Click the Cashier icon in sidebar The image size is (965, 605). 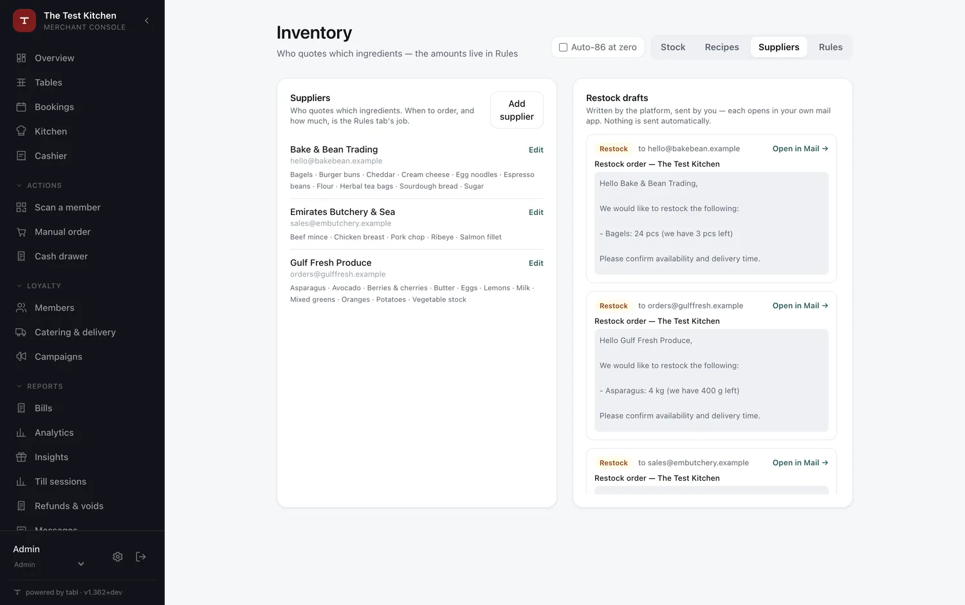point(21,156)
